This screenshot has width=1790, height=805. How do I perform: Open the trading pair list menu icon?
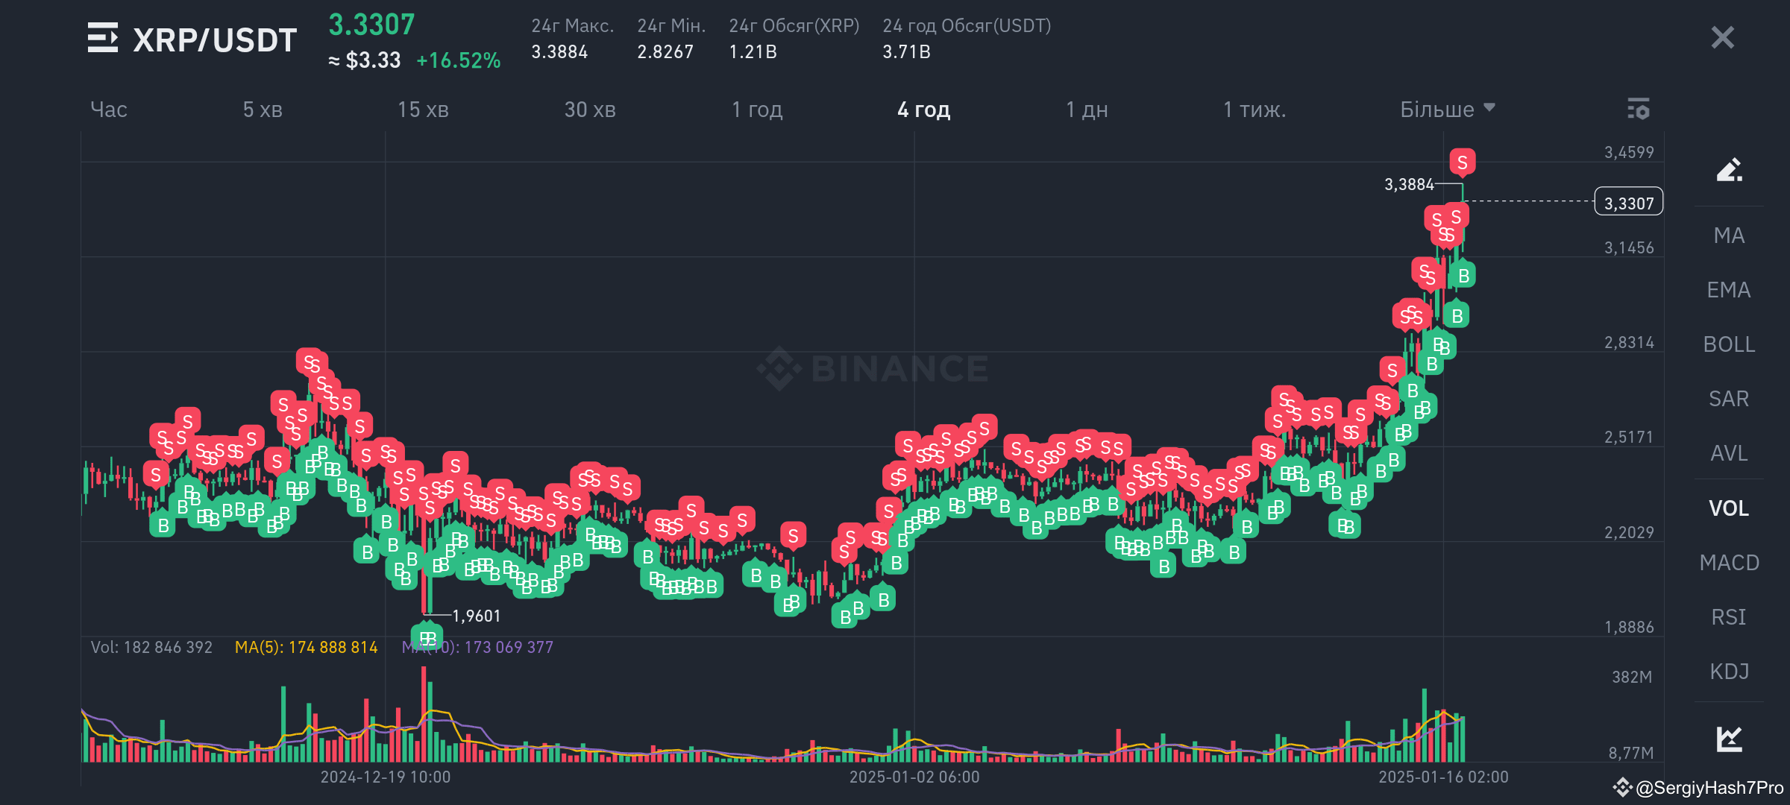coord(103,38)
